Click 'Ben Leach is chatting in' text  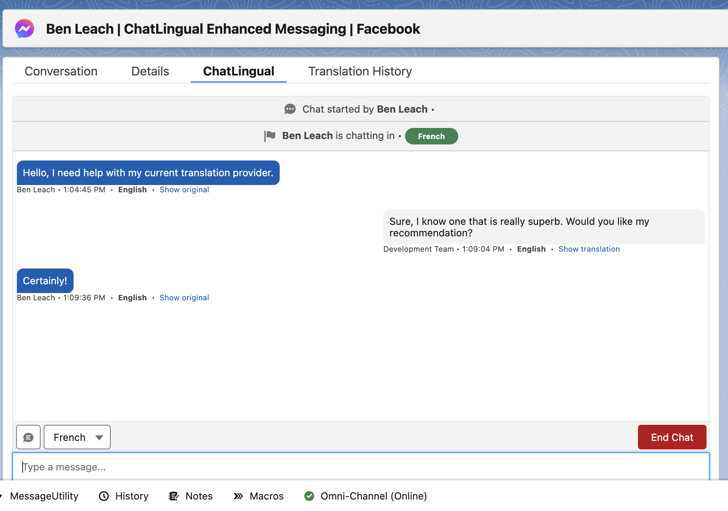click(338, 136)
